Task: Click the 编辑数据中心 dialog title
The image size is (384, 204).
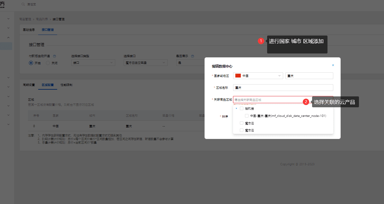Action: click(x=222, y=66)
